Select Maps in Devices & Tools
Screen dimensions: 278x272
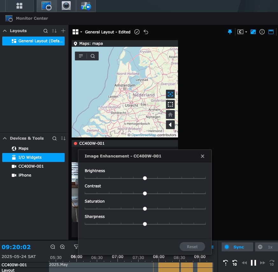click(23, 149)
